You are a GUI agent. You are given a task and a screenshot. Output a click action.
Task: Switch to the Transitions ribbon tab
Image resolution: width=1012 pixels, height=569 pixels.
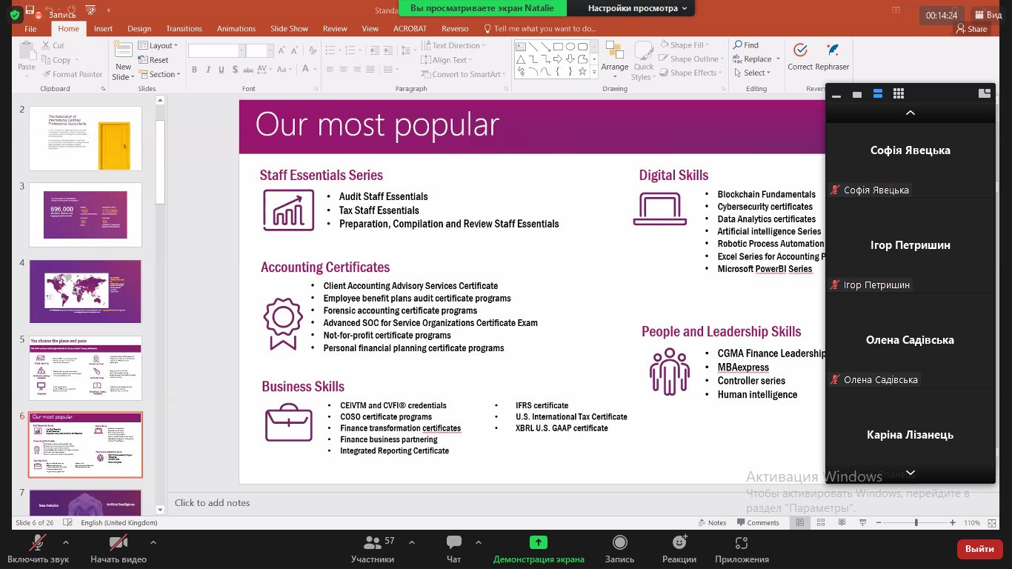(x=184, y=29)
